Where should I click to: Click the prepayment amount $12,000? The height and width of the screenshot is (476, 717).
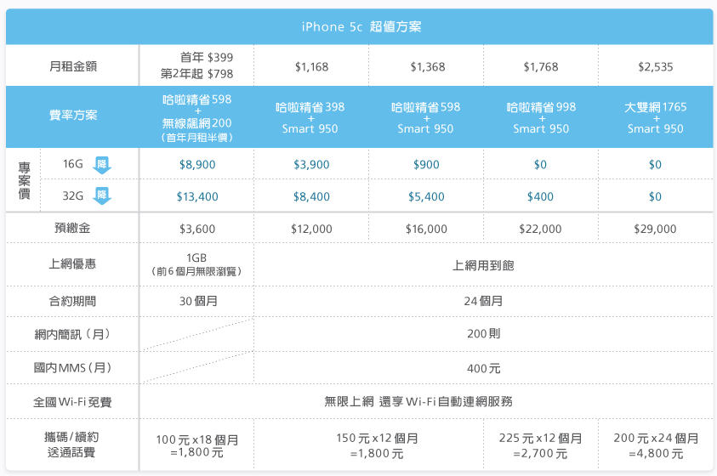pyautogui.click(x=311, y=229)
